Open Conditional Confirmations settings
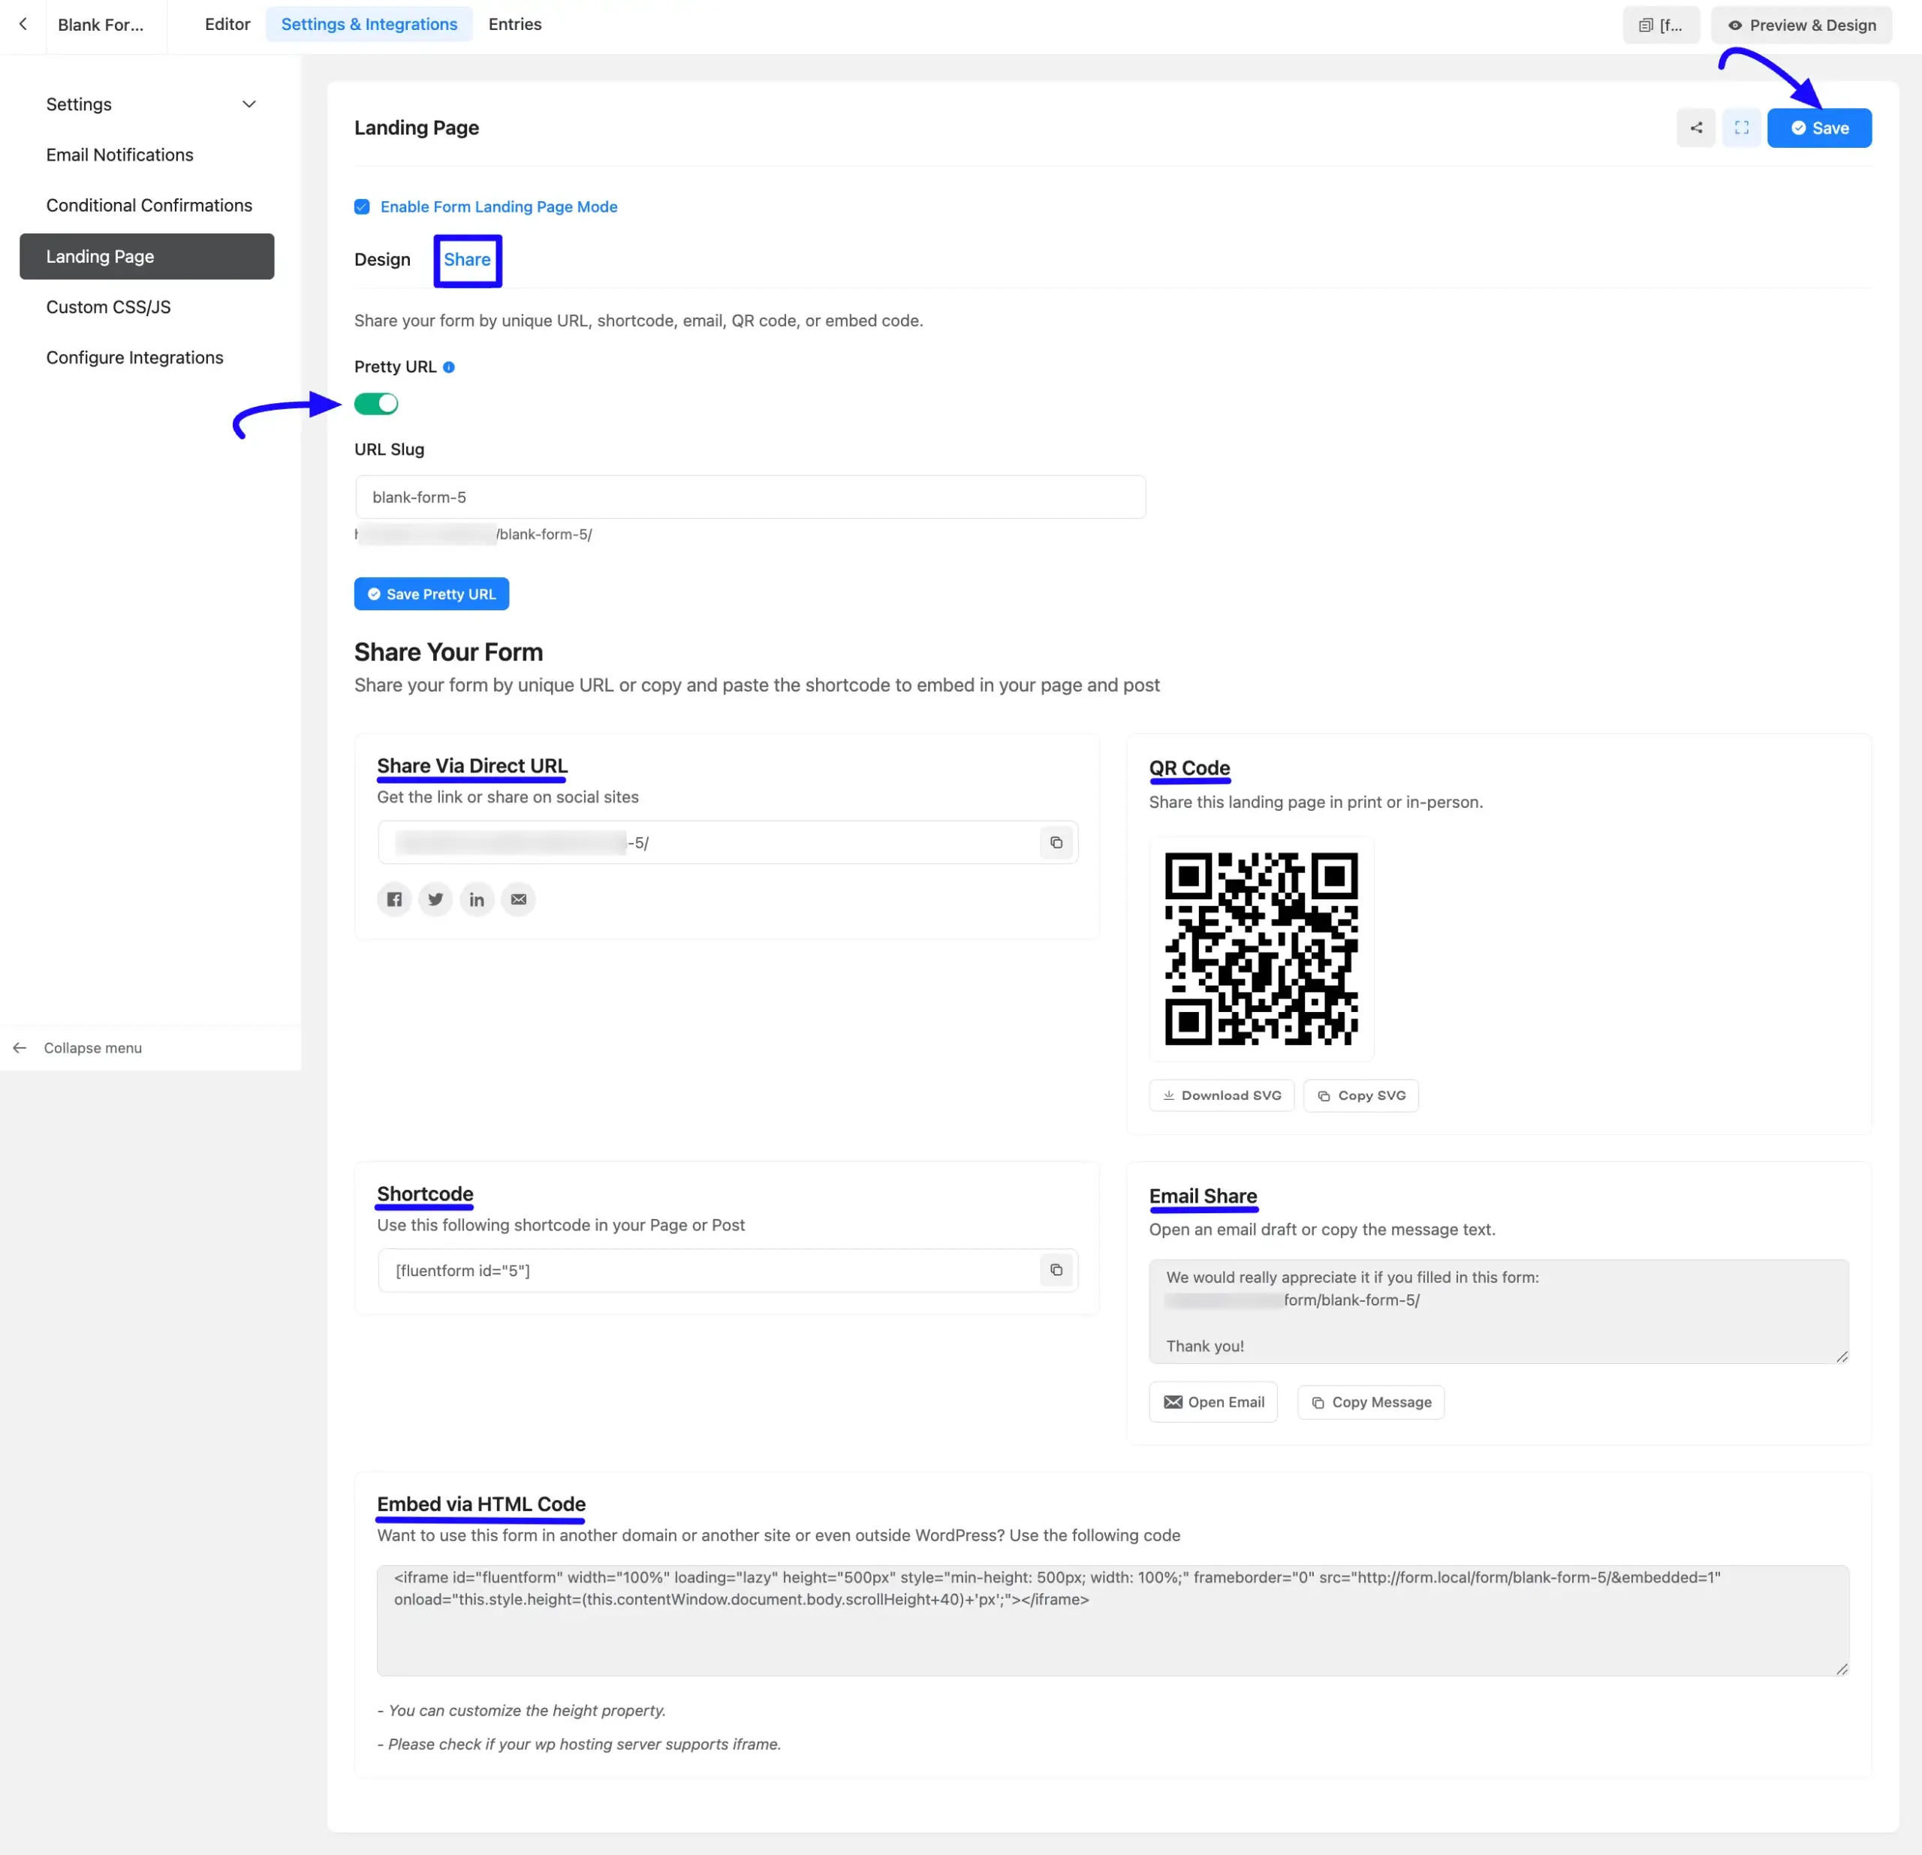The width and height of the screenshot is (1922, 1855). click(x=149, y=206)
